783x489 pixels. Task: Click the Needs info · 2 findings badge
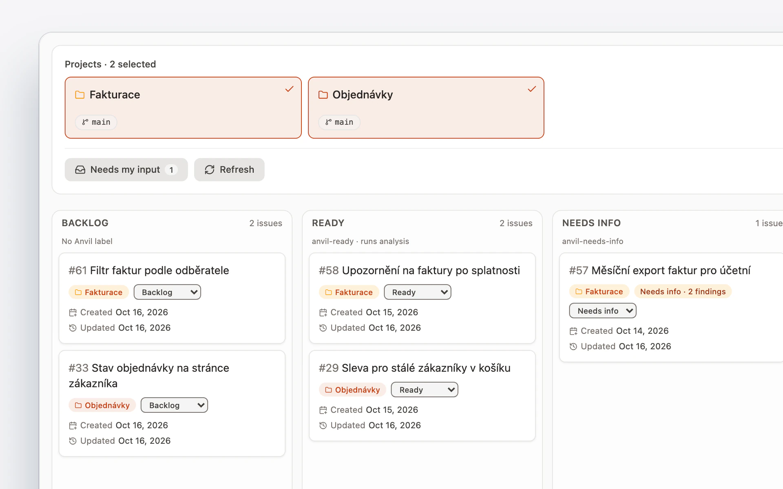coord(683,292)
